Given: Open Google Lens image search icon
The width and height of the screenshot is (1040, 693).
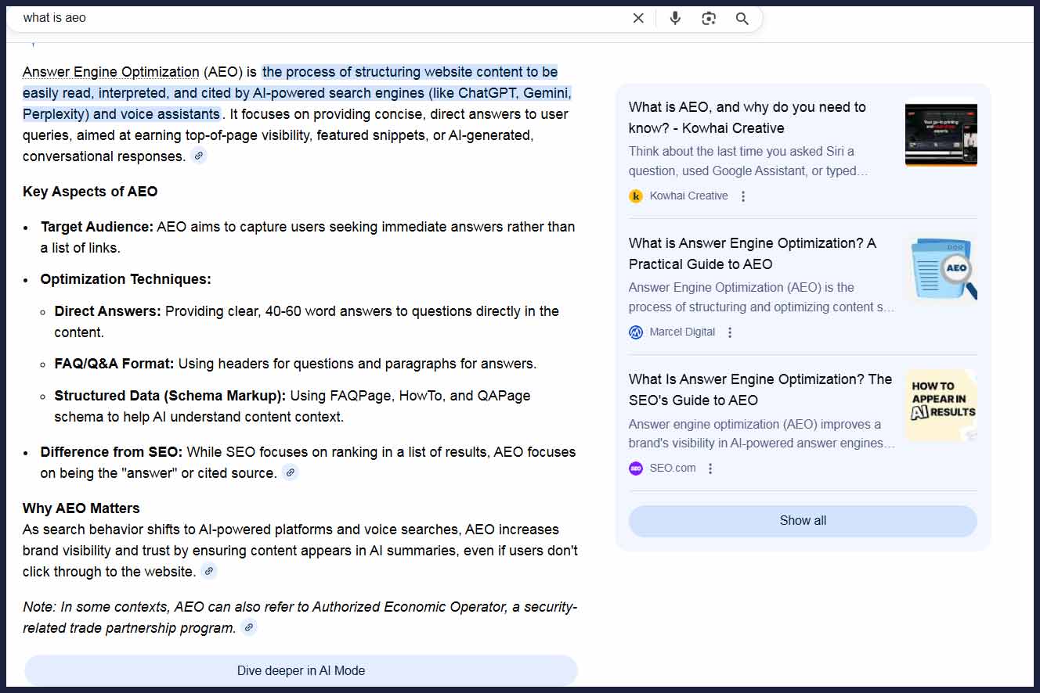Looking at the screenshot, I should 709,18.
